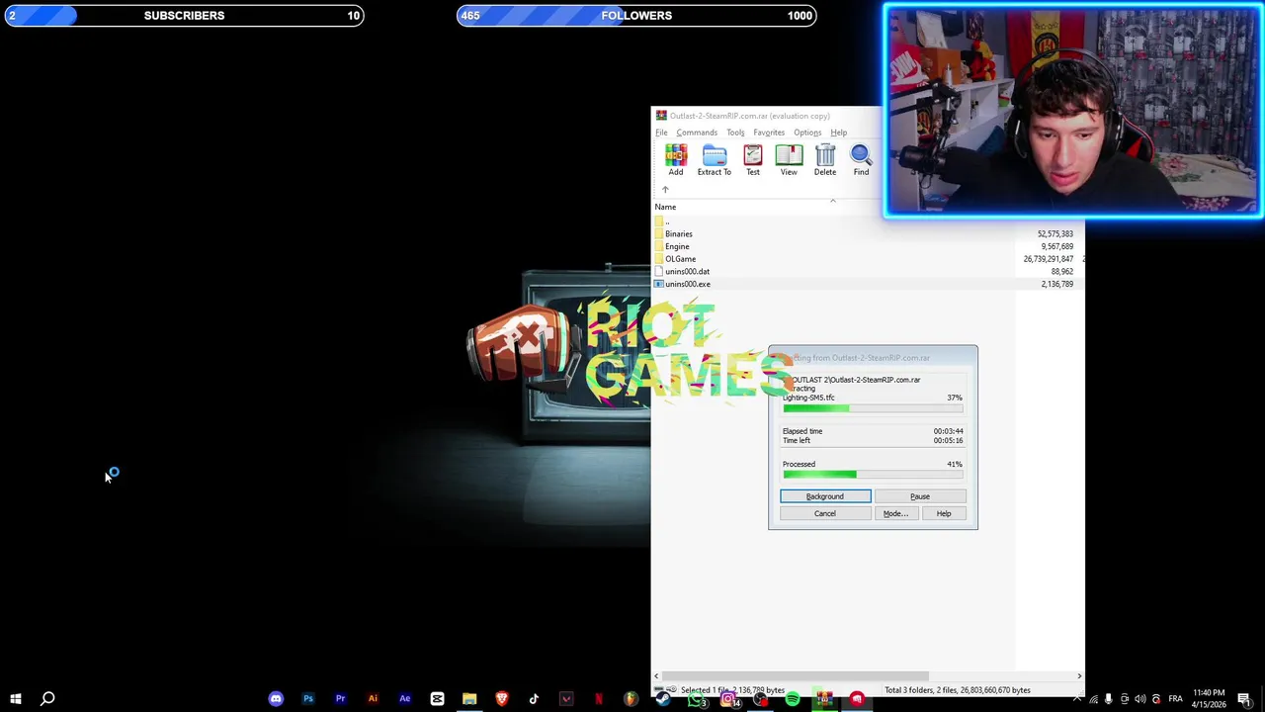Open Instagram from the taskbar

coord(728,699)
